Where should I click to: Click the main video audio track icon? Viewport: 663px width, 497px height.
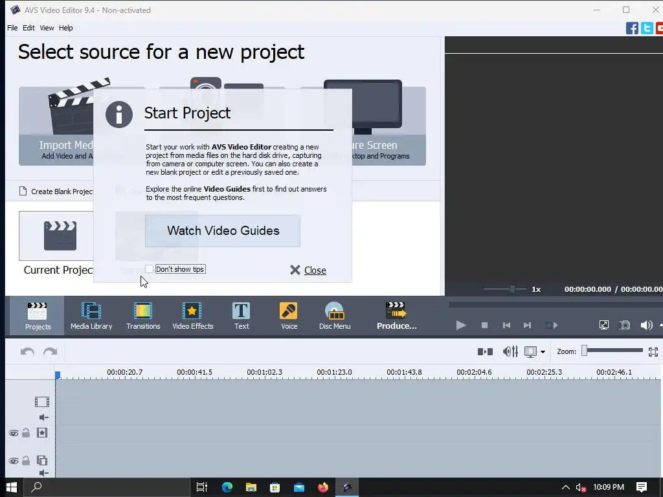coord(43,417)
